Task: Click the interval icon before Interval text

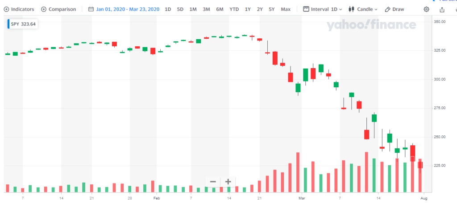Action: (306, 9)
